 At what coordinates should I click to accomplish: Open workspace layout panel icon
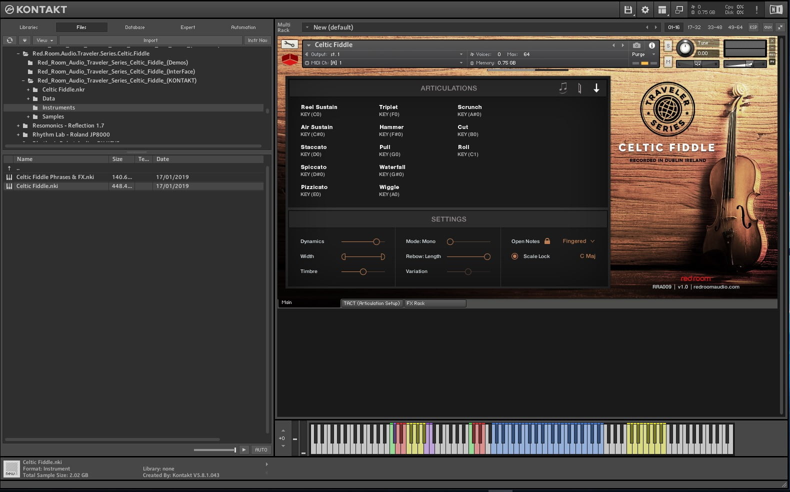coord(662,9)
